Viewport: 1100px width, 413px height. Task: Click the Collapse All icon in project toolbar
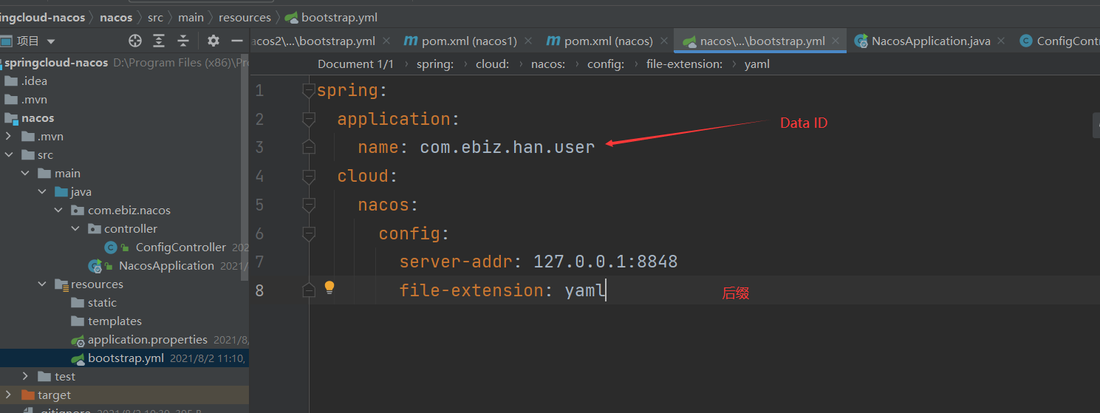(x=182, y=41)
